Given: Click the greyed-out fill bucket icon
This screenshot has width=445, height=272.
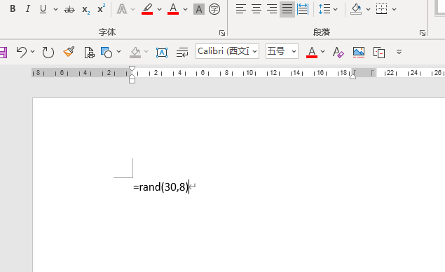Looking at the screenshot, I should [x=135, y=53].
